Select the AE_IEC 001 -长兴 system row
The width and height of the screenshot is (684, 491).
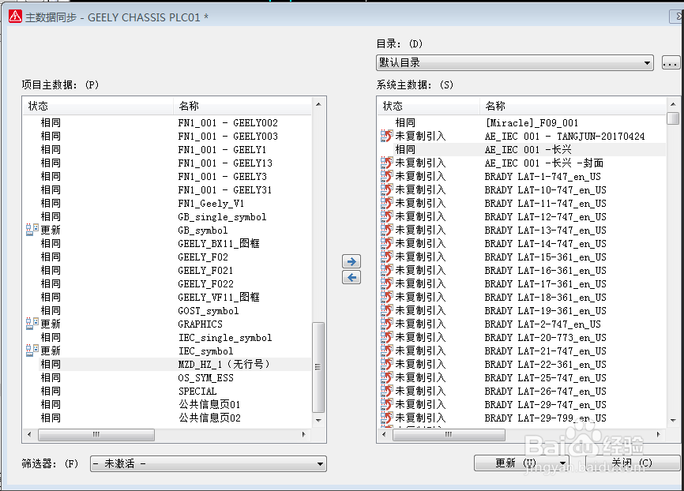522,149
